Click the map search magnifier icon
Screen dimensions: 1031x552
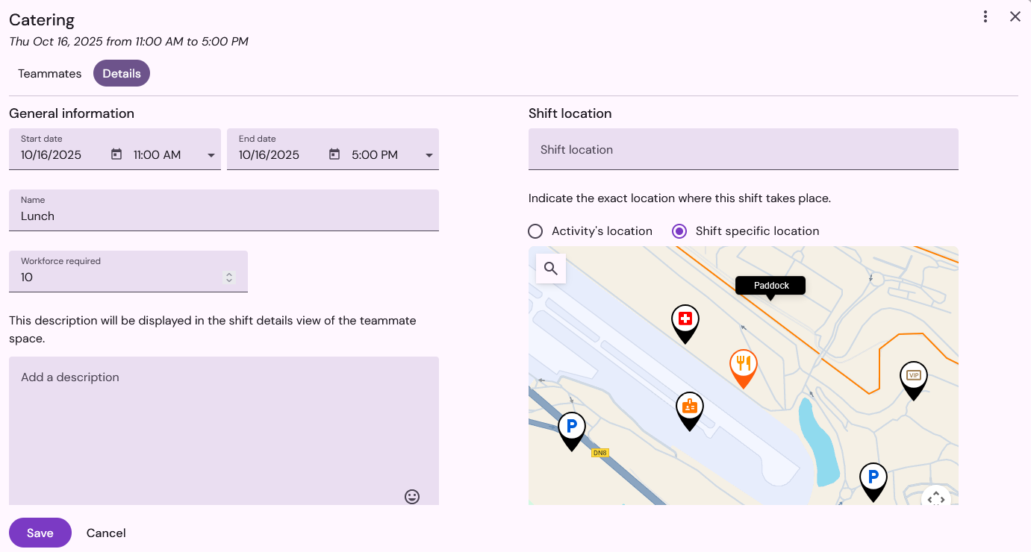pos(551,269)
